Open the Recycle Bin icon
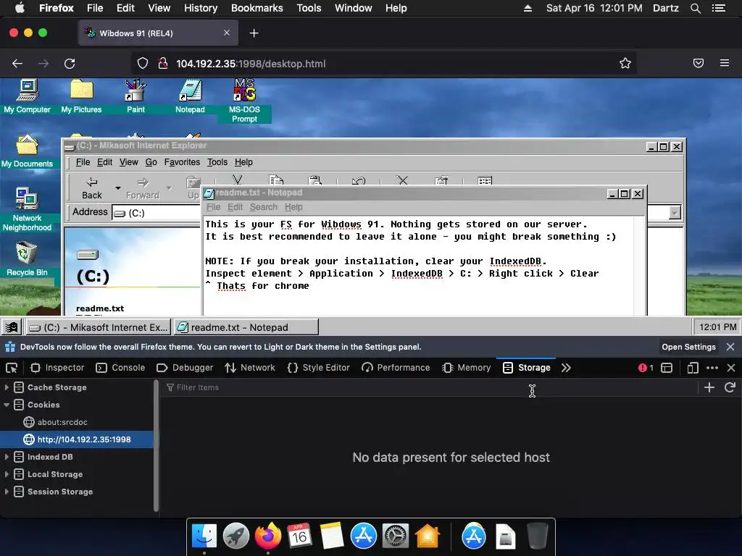 (27, 258)
